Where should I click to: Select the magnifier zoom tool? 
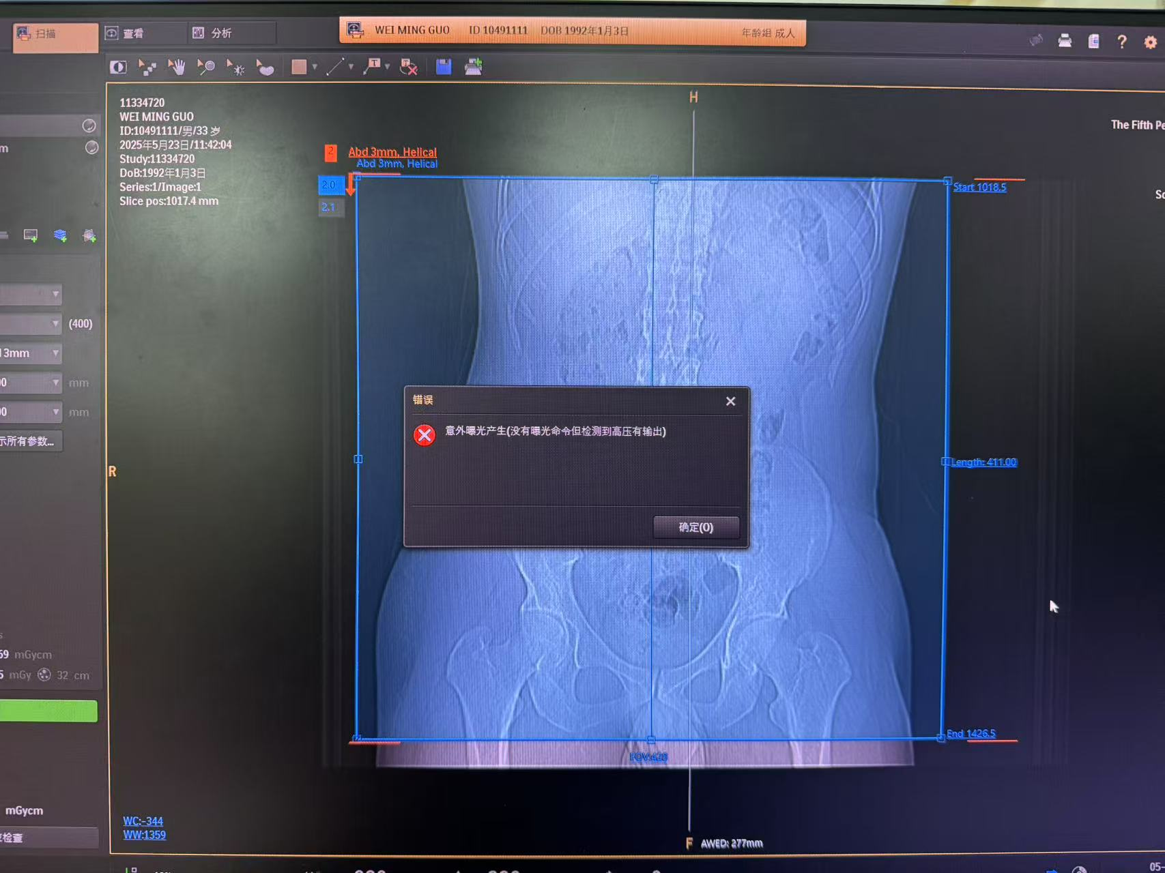click(206, 67)
